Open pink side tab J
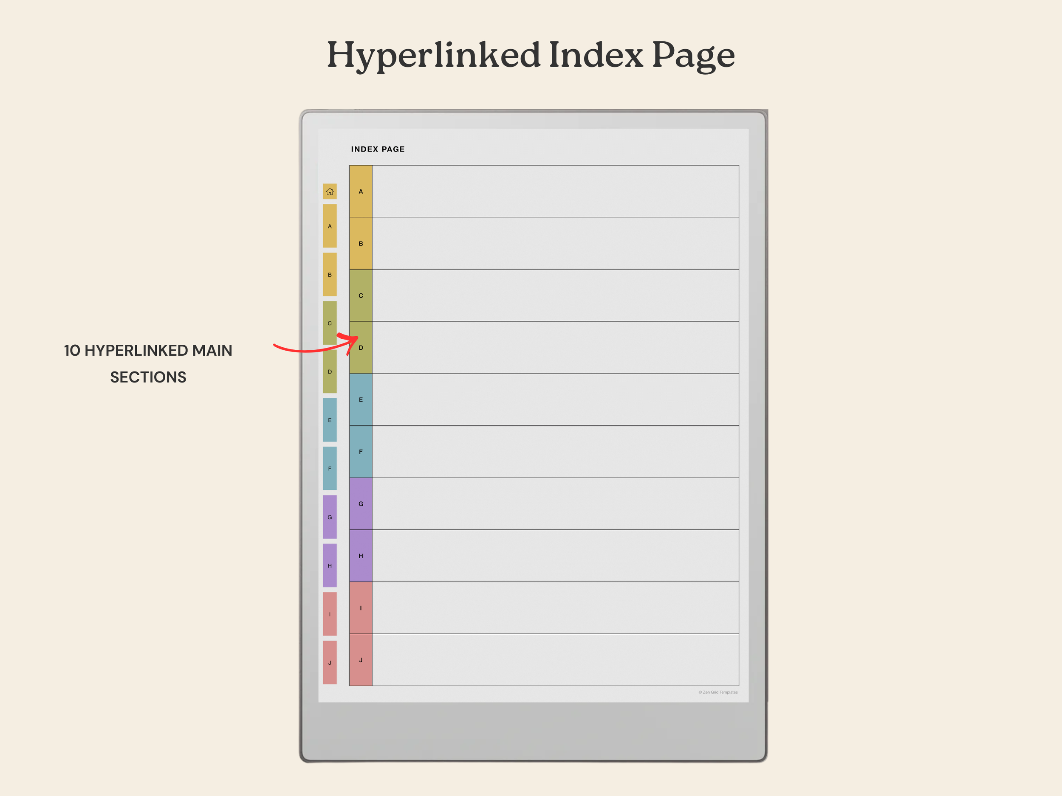 click(x=329, y=662)
